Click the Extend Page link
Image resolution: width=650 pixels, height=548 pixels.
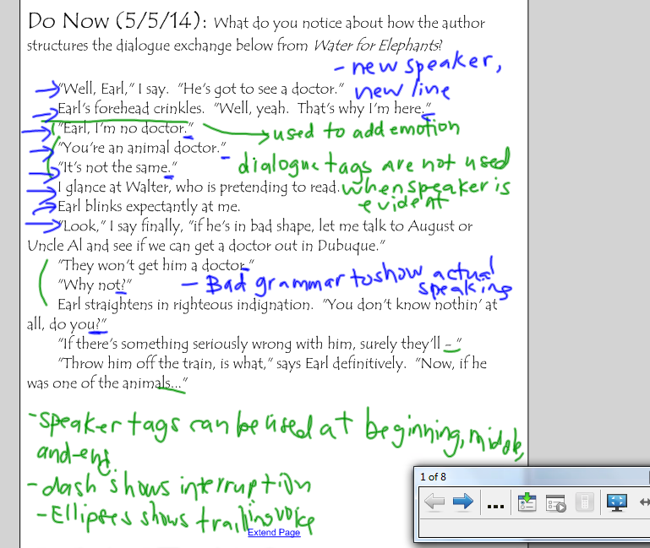274,532
